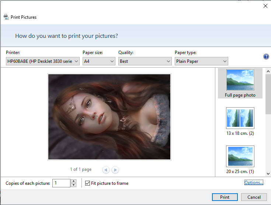Image resolution: width=271 pixels, height=205 pixels.
Task: Click the Cancel button
Action: click(254, 197)
